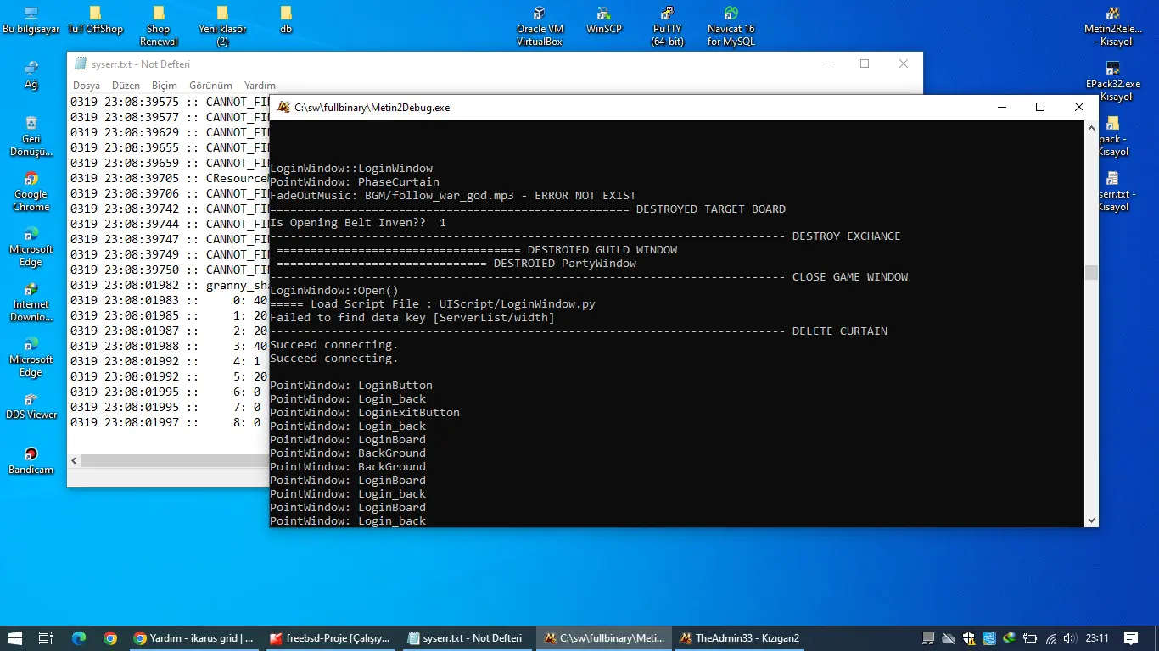The width and height of the screenshot is (1159, 651).
Task: Open the Dosya menu in Notepad
Action: [87, 86]
